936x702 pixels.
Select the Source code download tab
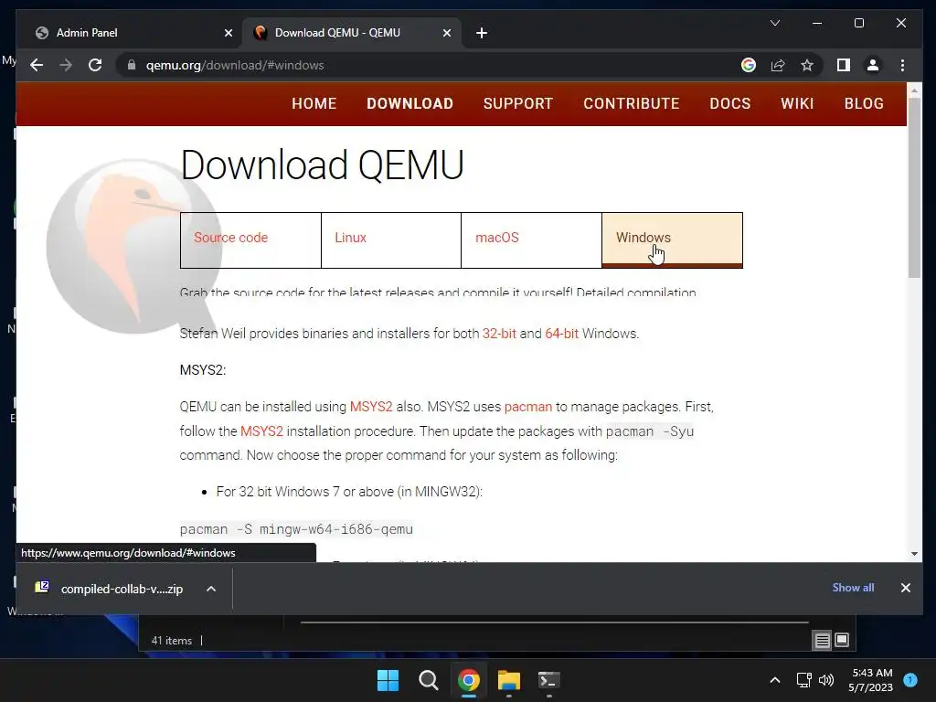[250, 240]
